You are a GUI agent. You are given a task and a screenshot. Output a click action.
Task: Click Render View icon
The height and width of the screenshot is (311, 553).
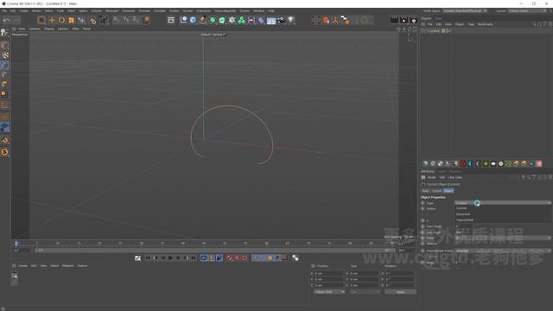pos(394,20)
